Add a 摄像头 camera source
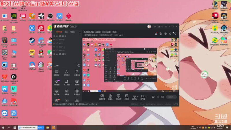231x130 pixels. (x=110, y=97)
